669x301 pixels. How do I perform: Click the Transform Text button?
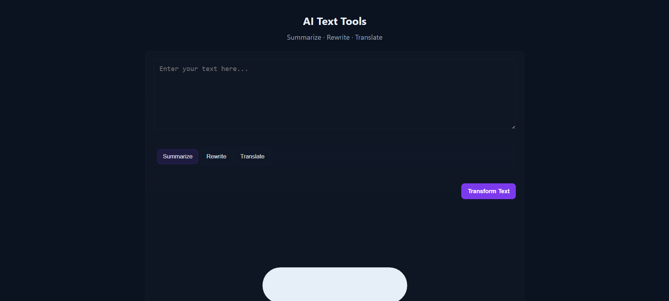pyautogui.click(x=488, y=191)
